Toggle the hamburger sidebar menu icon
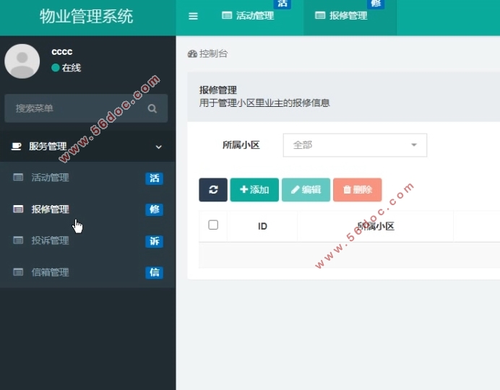Screen dimensions: 500x390 point(193,16)
